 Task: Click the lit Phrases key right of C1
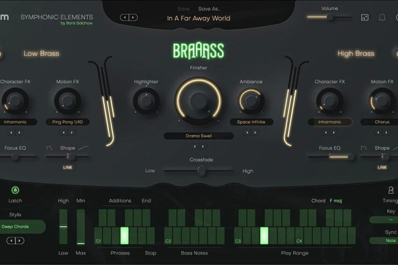(x=124, y=236)
